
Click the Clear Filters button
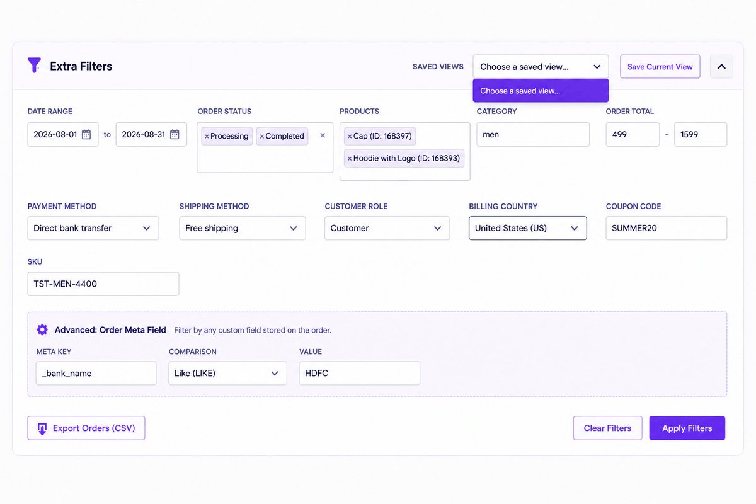607,428
